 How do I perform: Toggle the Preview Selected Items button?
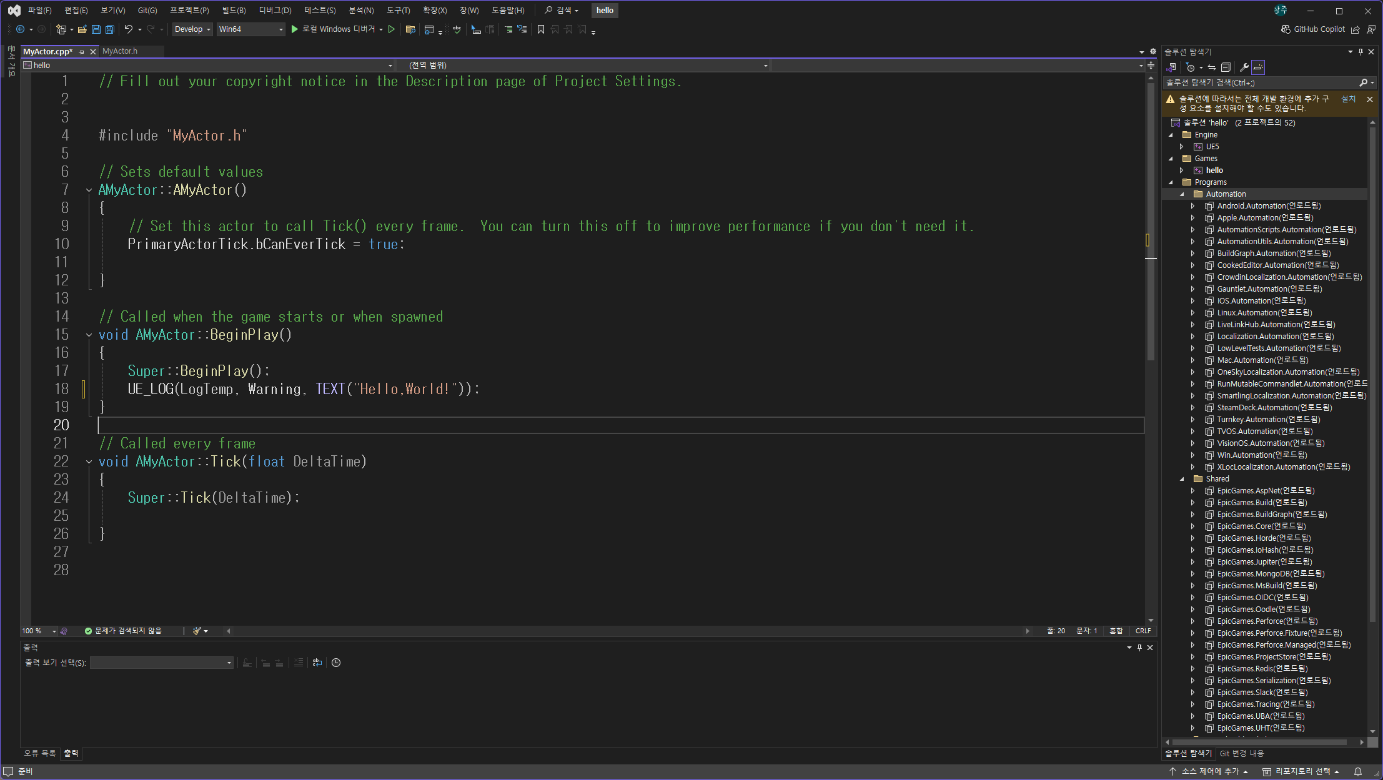pyautogui.click(x=1258, y=67)
